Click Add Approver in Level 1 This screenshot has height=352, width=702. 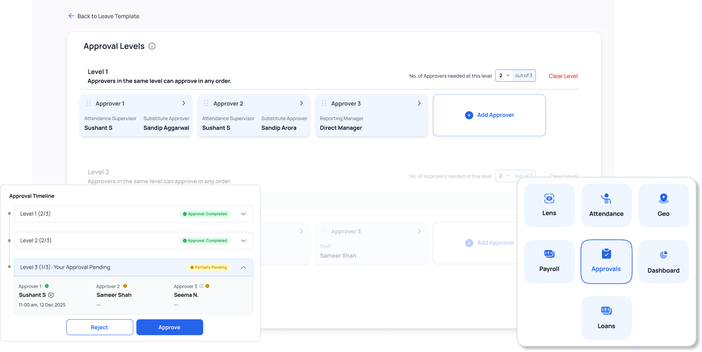(x=489, y=115)
